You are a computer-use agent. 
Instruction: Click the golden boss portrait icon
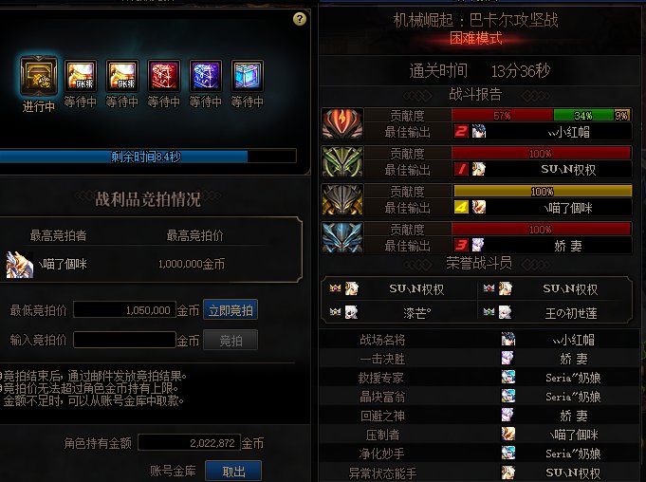(x=342, y=199)
